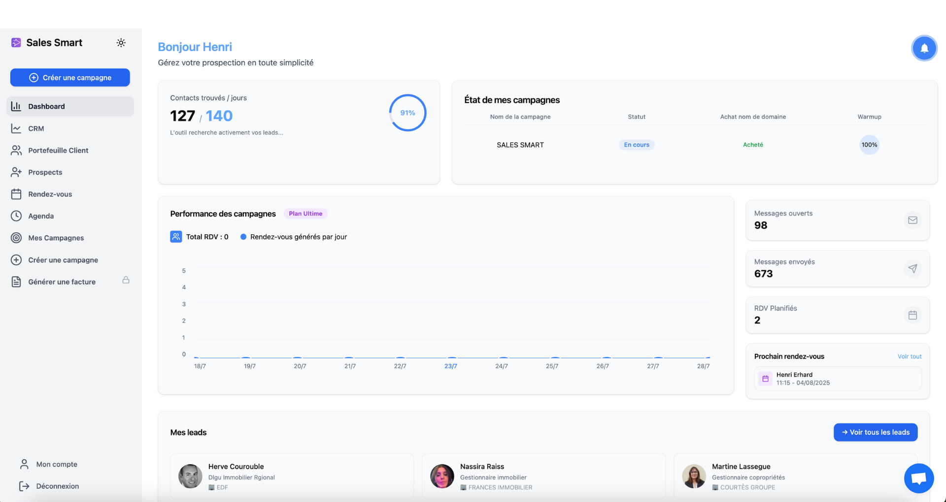
Task: Click the Dashboard bar chart icon
Action: point(16,106)
